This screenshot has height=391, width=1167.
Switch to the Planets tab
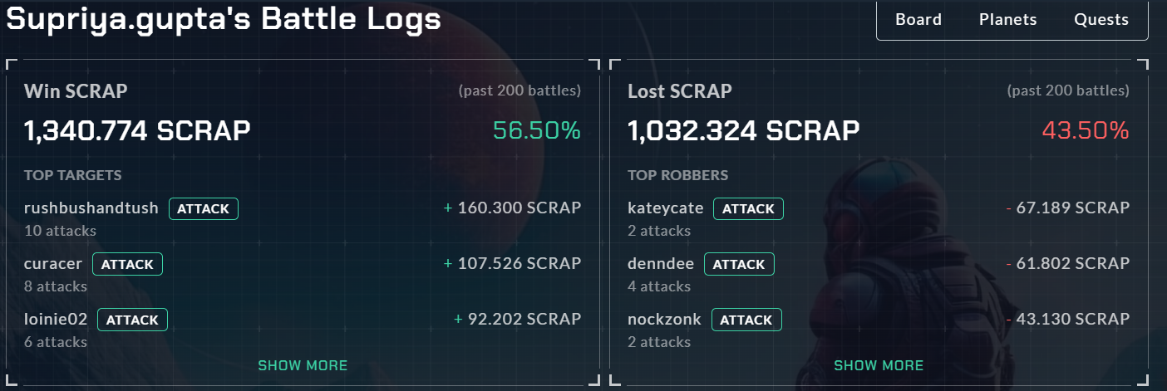[1007, 20]
